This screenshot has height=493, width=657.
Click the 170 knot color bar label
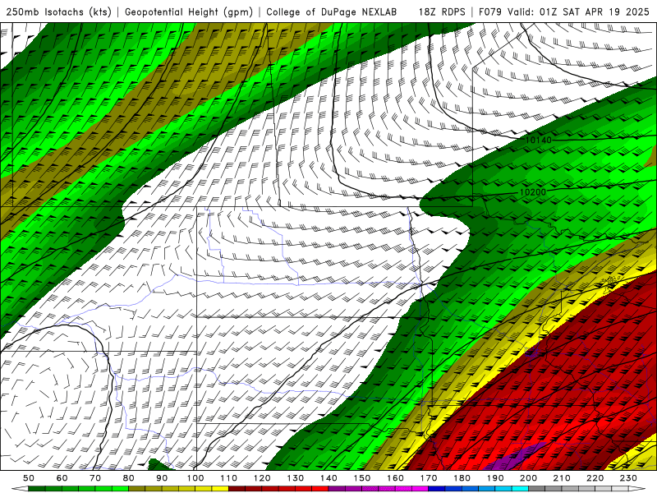(429, 478)
